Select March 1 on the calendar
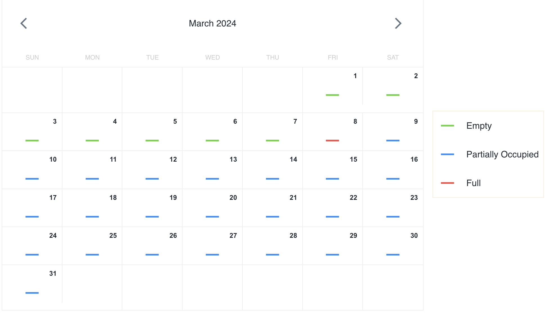549x321 pixels. [332, 90]
